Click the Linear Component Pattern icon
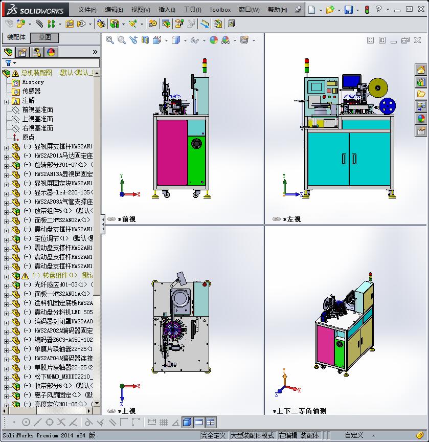Screen dimensions: 429x442 click(51, 24)
